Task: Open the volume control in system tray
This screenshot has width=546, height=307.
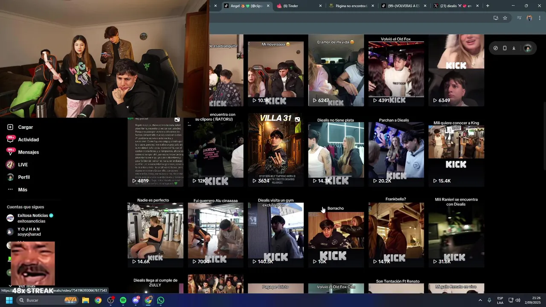Action: [518, 300]
